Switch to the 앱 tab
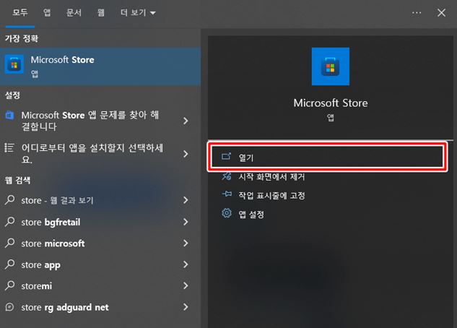Screen dimensions: 457x328 [x=47, y=12]
